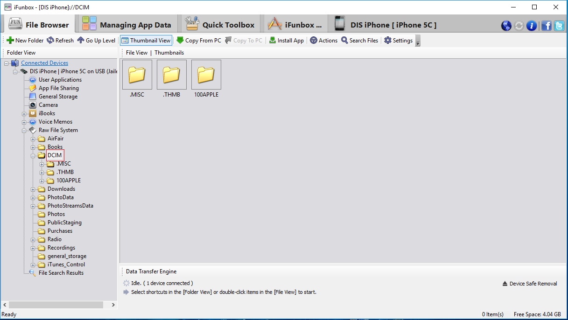
Task: Open the Search Files tool
Action: [x=359, y=41]
